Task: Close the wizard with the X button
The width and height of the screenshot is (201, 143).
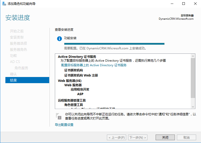Action: [x=195, y=4]
